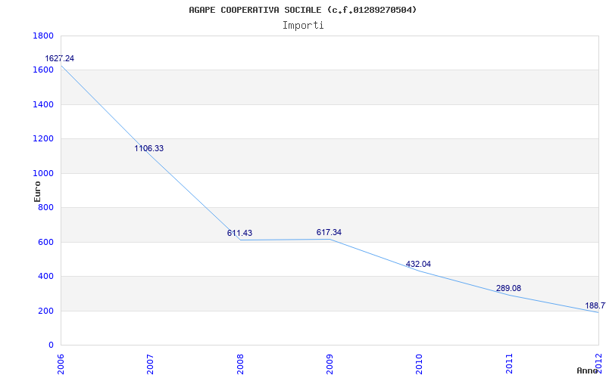
Task: Click the 1800 y-axis tick label
Action: pyautogui.click(x=43, y=36)
